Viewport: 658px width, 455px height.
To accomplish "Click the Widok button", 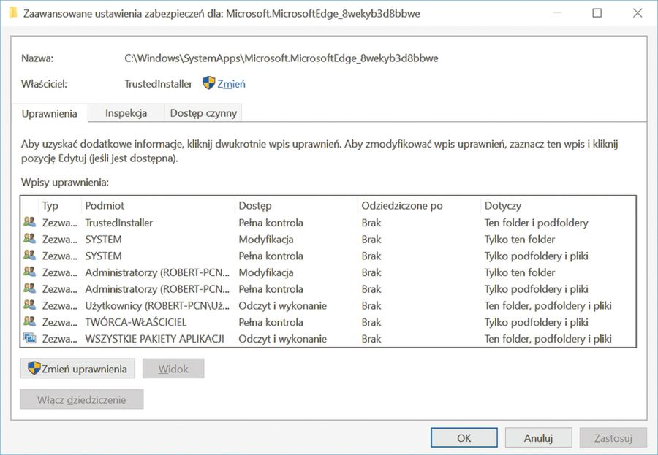I will (173, 369).
